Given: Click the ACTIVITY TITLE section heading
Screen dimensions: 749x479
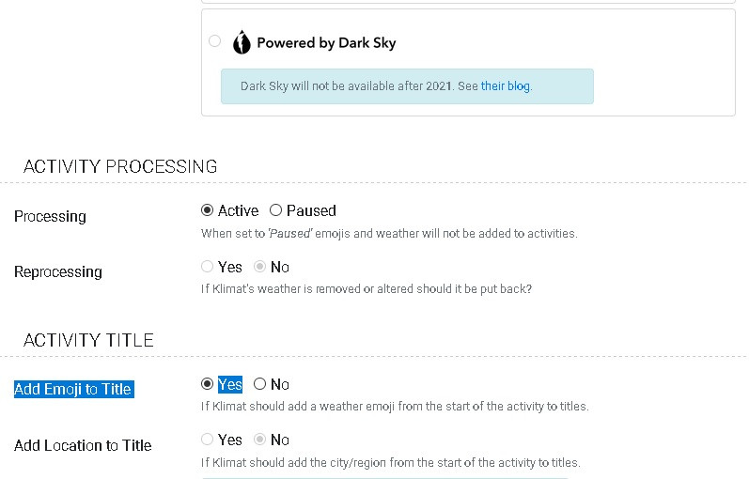Looking at the screenshot, I should [88, 341].
